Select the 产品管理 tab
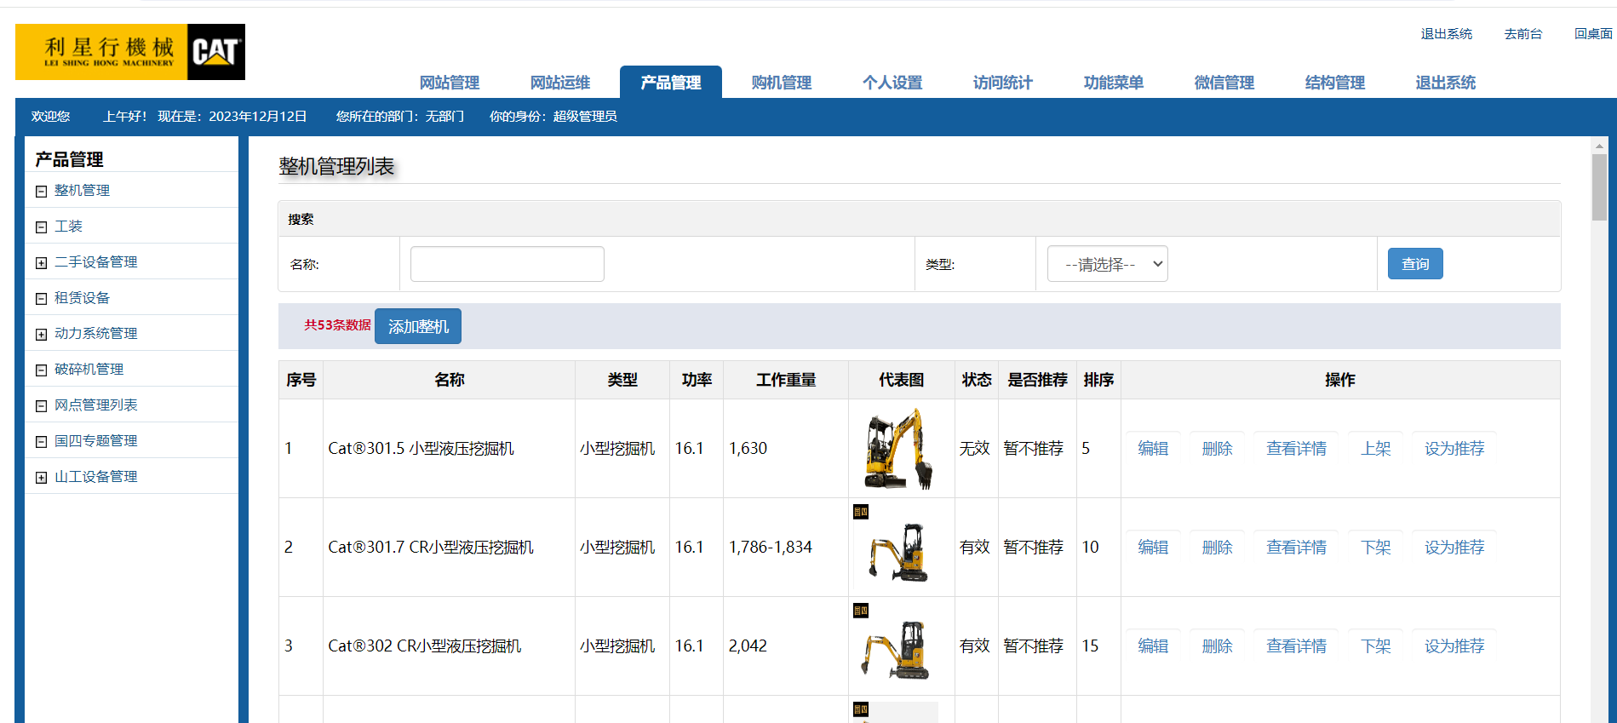1617x723 pixels. 671,83
